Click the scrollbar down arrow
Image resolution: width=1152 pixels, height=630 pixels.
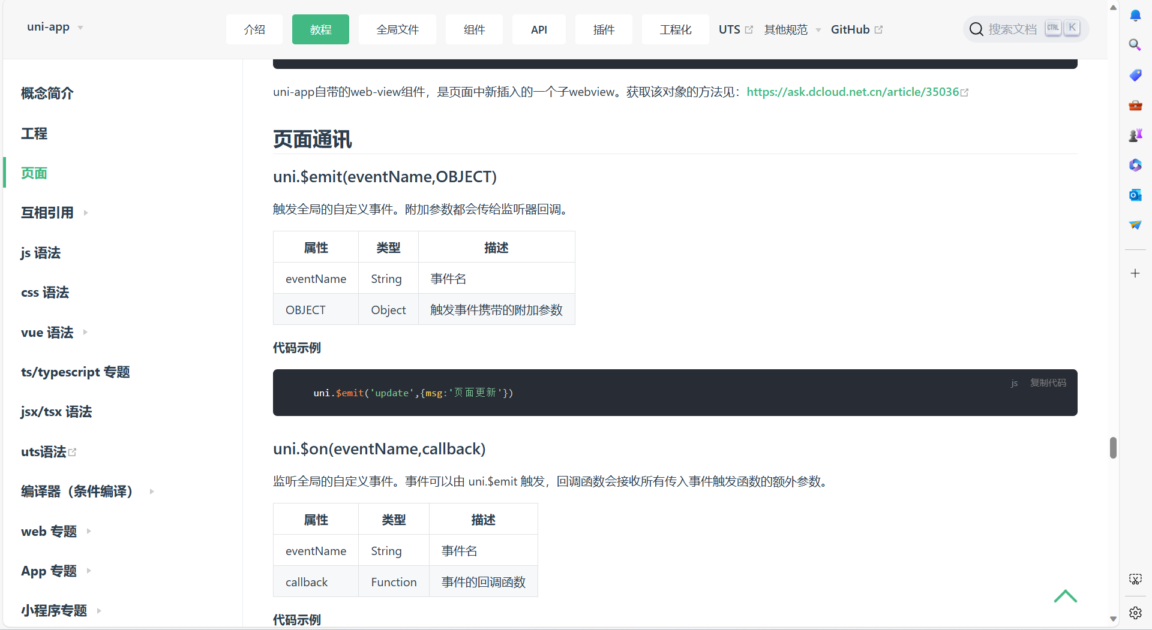[x=1113, y=619]
